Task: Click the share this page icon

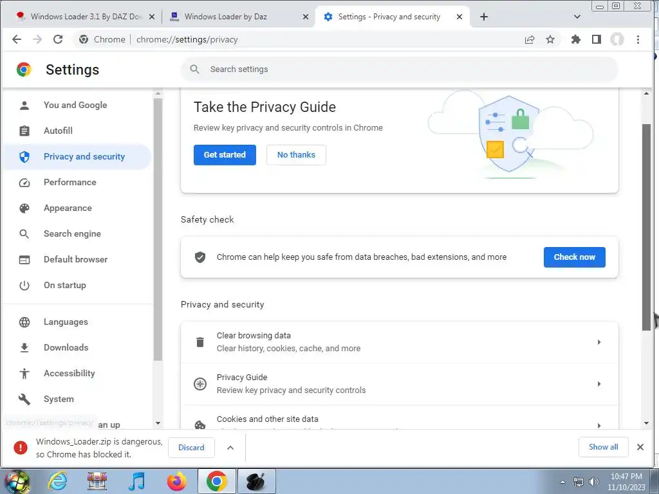Action: (x=530, y=39)
